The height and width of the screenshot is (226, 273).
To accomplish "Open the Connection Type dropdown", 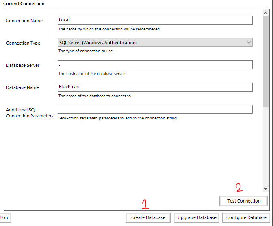I will pos(155,43).
